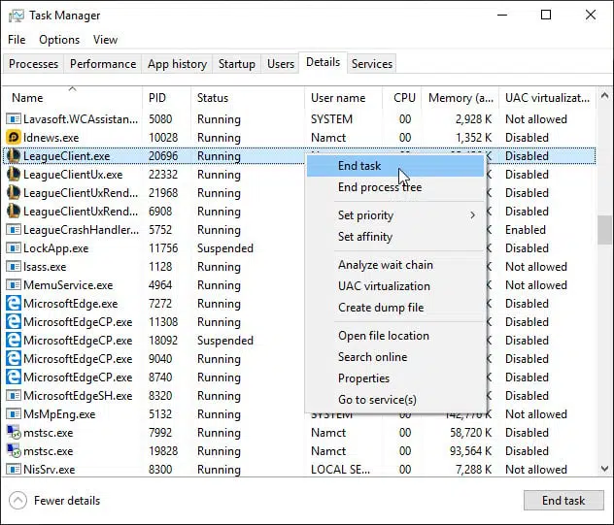This screenshot has height=525, width=614.
Task: Click the LockApp.exe process icon
Action: (14, 248)
